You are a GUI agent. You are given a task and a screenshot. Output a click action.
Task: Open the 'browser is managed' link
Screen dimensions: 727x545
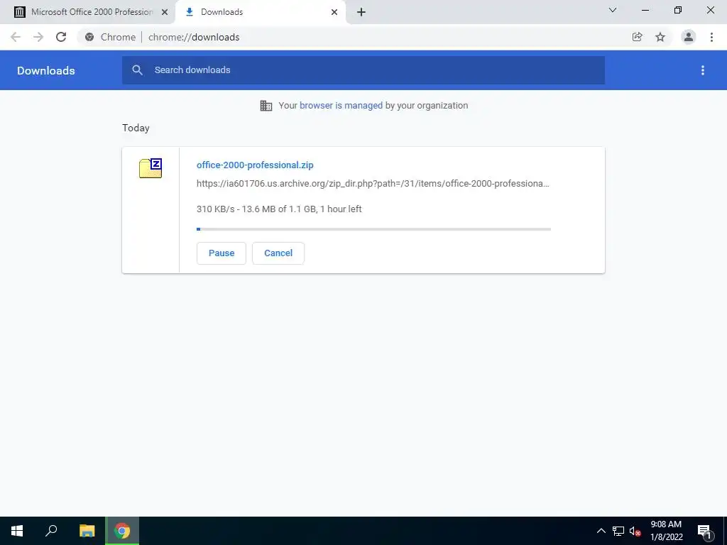pyautogui.click(x=341, y=106)
